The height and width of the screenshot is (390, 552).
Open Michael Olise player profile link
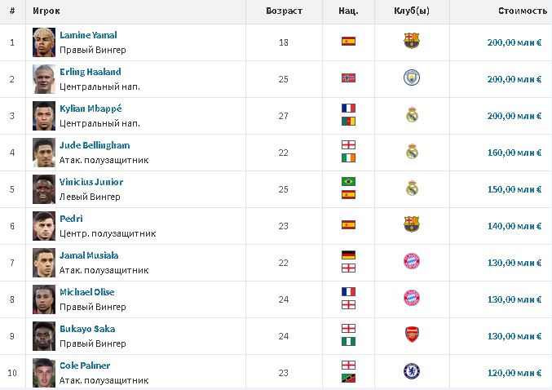(86, 292)
